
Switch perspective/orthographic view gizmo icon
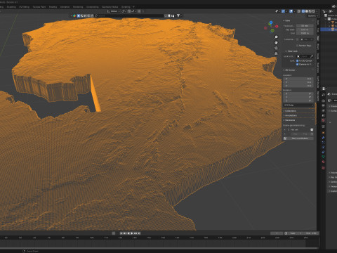(x=276, y=53)
